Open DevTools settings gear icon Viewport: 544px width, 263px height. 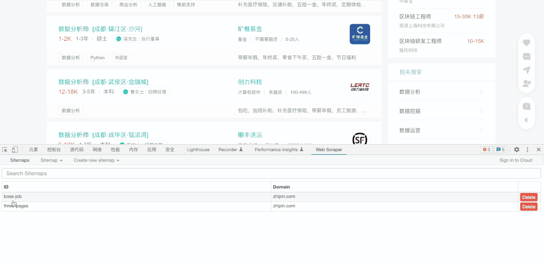516,150
